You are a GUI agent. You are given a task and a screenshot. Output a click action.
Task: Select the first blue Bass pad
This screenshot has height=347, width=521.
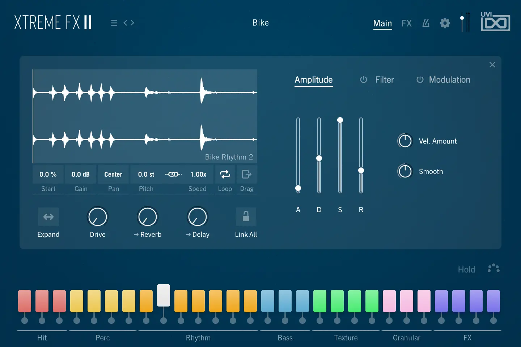pyautogui.click(x=268, y=301)
